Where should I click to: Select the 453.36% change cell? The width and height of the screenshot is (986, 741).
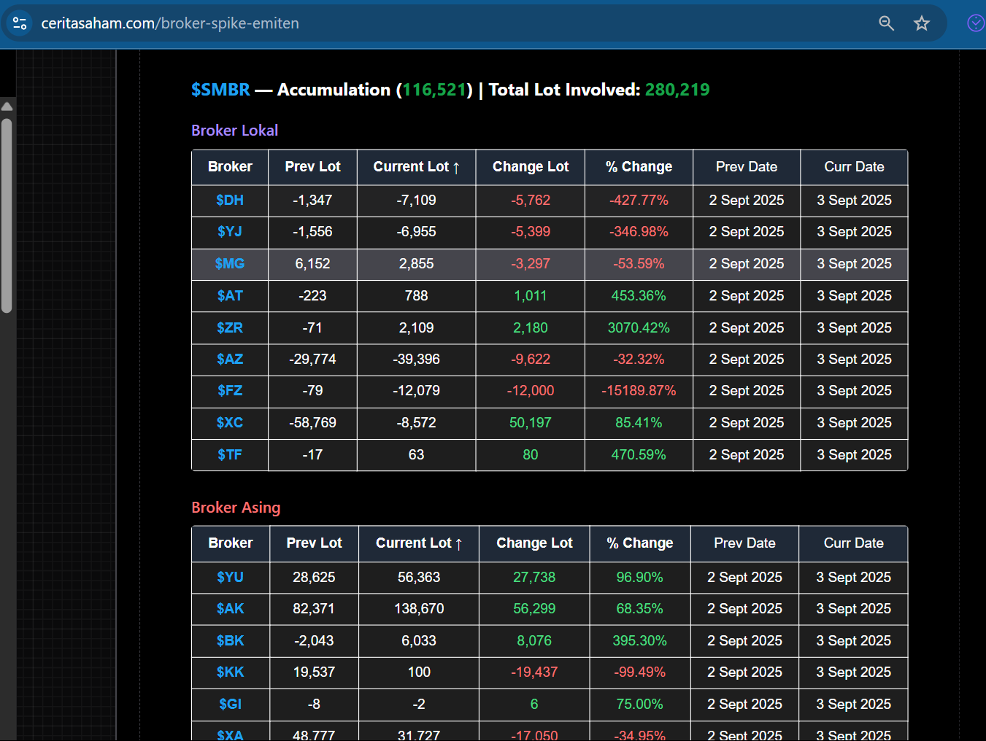coord(639,296)
